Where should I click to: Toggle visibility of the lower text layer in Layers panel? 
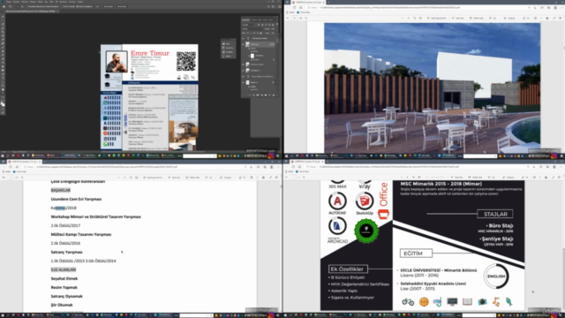243,77
